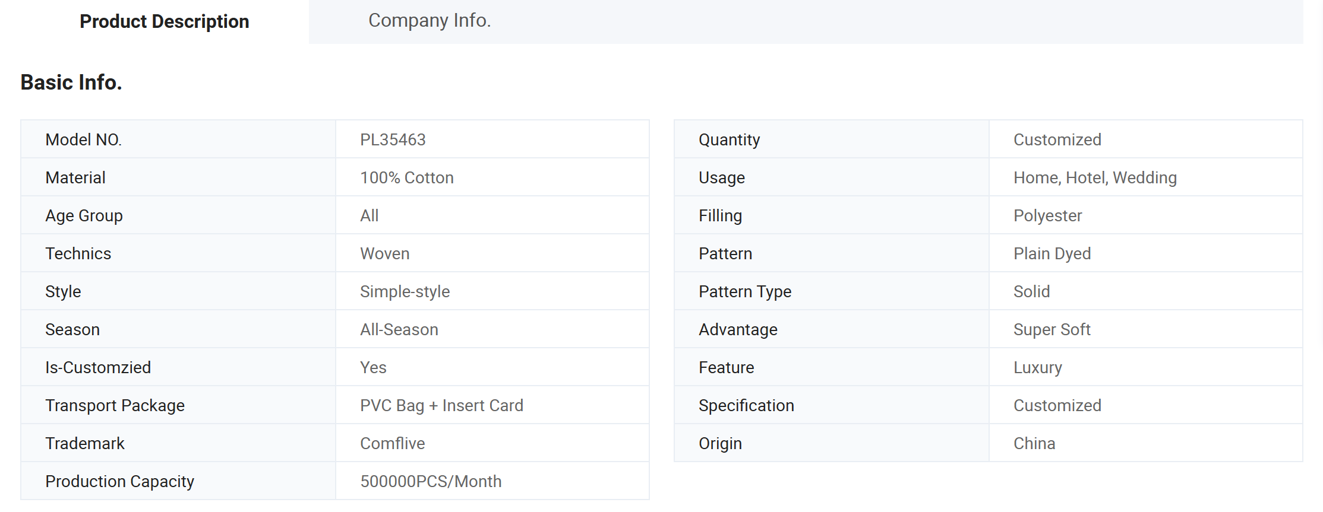Select the model number PL35463
Image resolution: width=1323 pixels, height=512 pixels.
[x=393, y=139]
